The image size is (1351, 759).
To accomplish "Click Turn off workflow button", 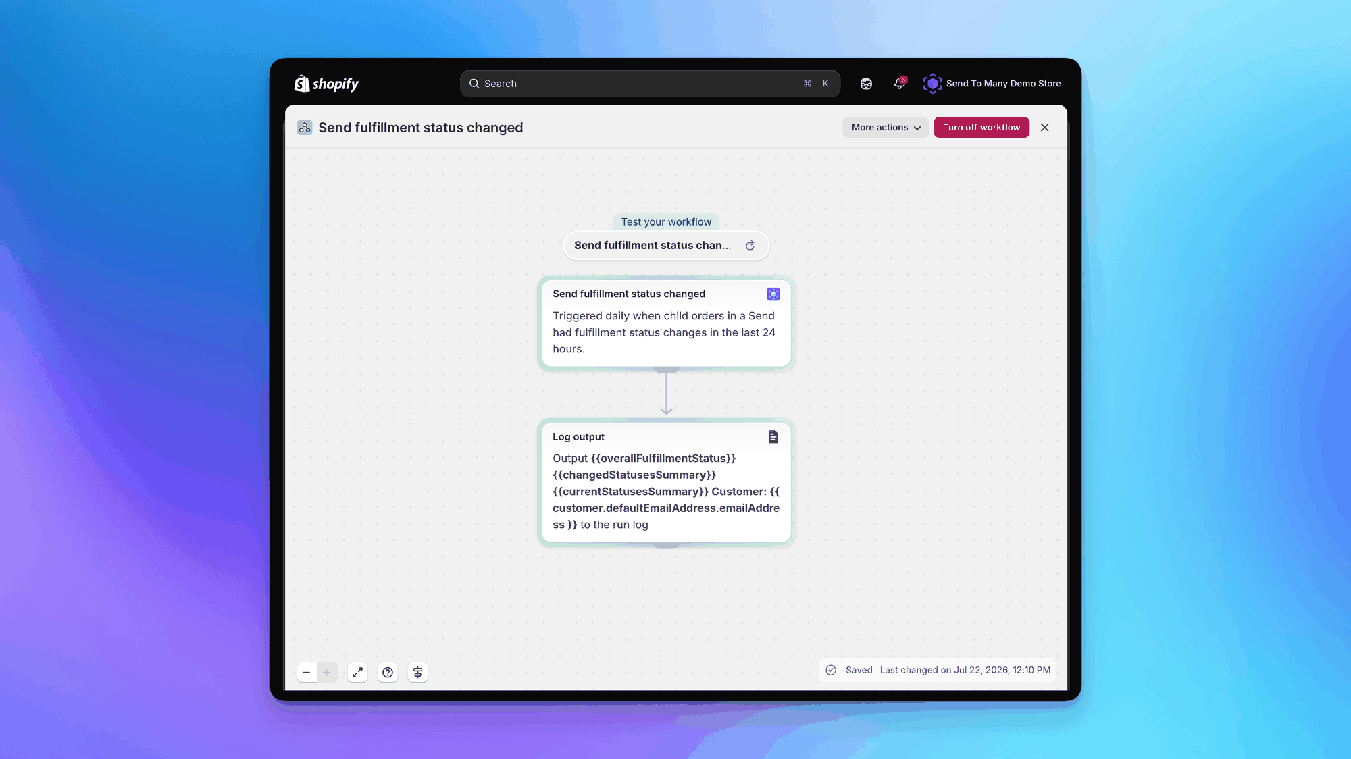I will click(981, 128).
